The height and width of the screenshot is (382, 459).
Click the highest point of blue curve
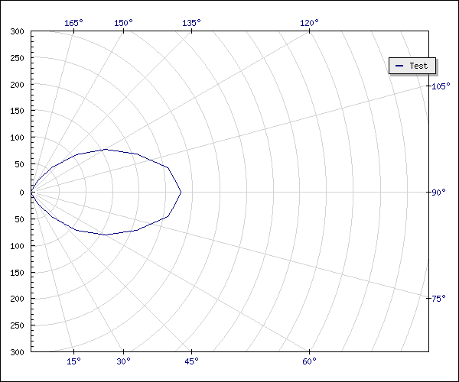click(x=105, y=149)
